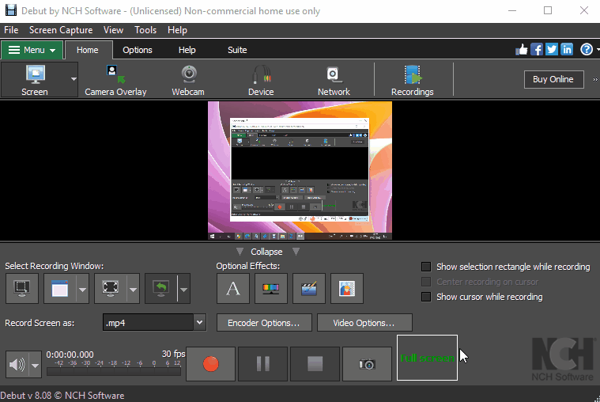Open the help question mark icon
This screenshot has height=402, width=600.
pyautogui.click(x=587, y=49)
